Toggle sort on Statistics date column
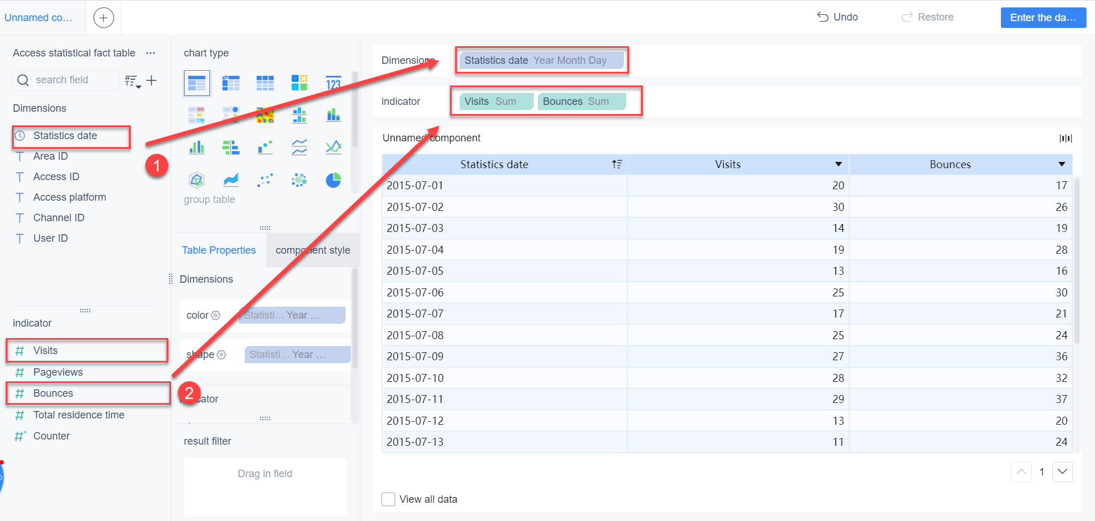1095x521 pixels. (x=617, y=164)
